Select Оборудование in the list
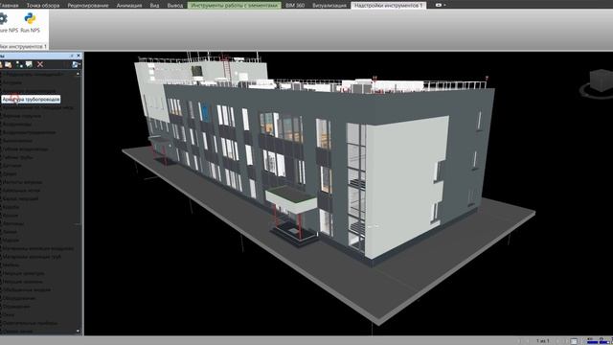The width and height of the screenshot is (613, 345). [x=19, y=298]
